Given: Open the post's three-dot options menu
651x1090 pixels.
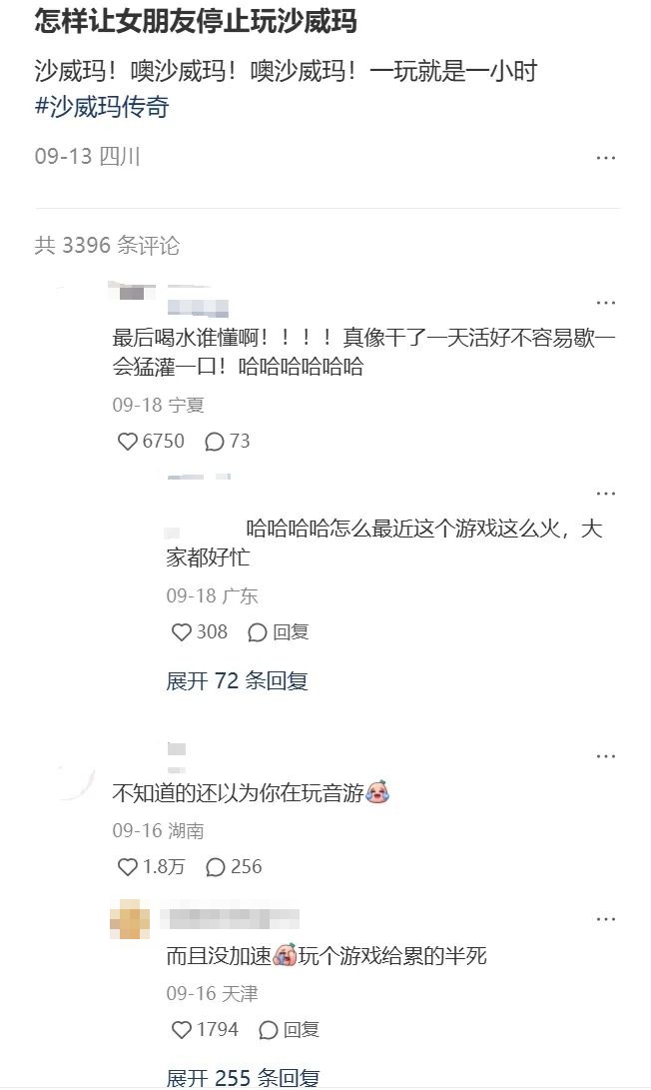Looking at the screenshot, I should coord(606,158).
